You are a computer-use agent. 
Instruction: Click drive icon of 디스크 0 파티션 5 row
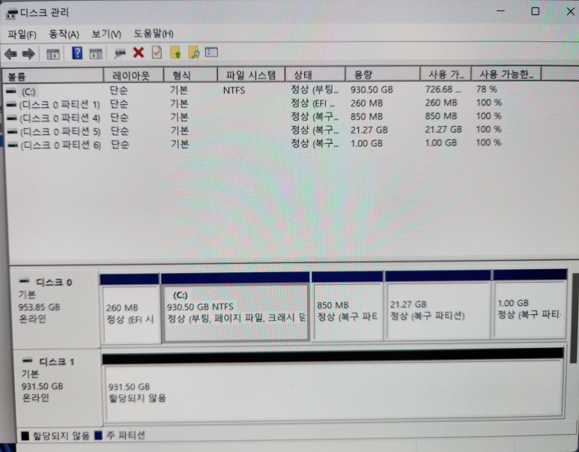[x=13, y=131]
